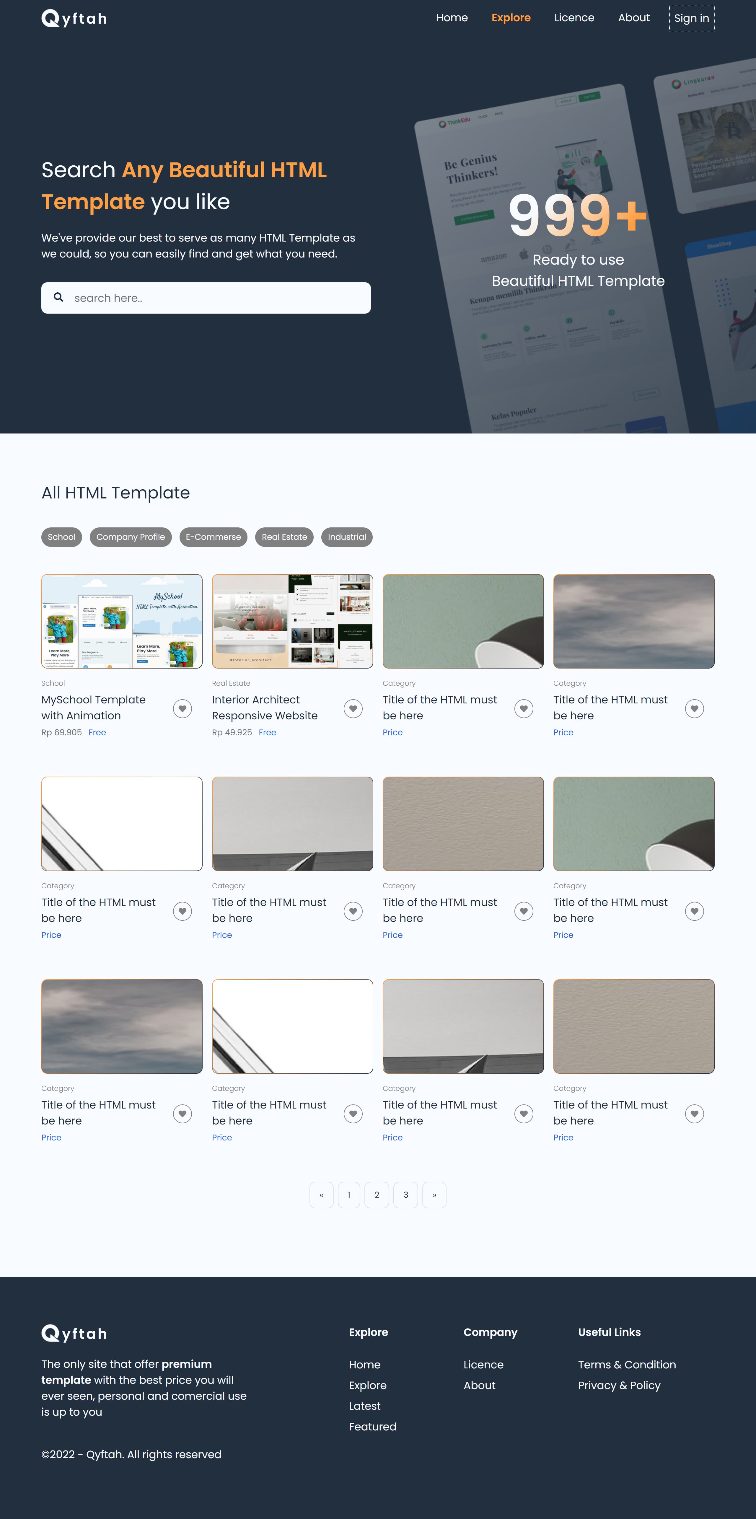Click the 'Real Estate' label under Interior Architect thumbnail
The image size is (756, 1519).
click(x=231, y=683)
